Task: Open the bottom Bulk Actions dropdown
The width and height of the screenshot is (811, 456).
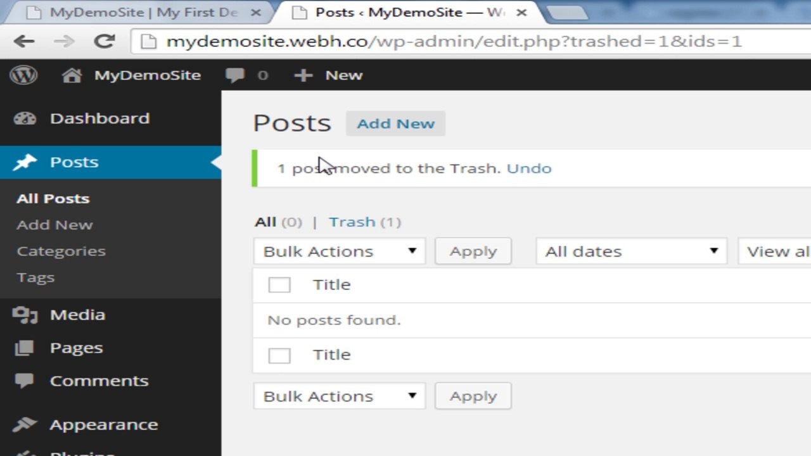Action: pyautogui.click(x=340, y=396)
